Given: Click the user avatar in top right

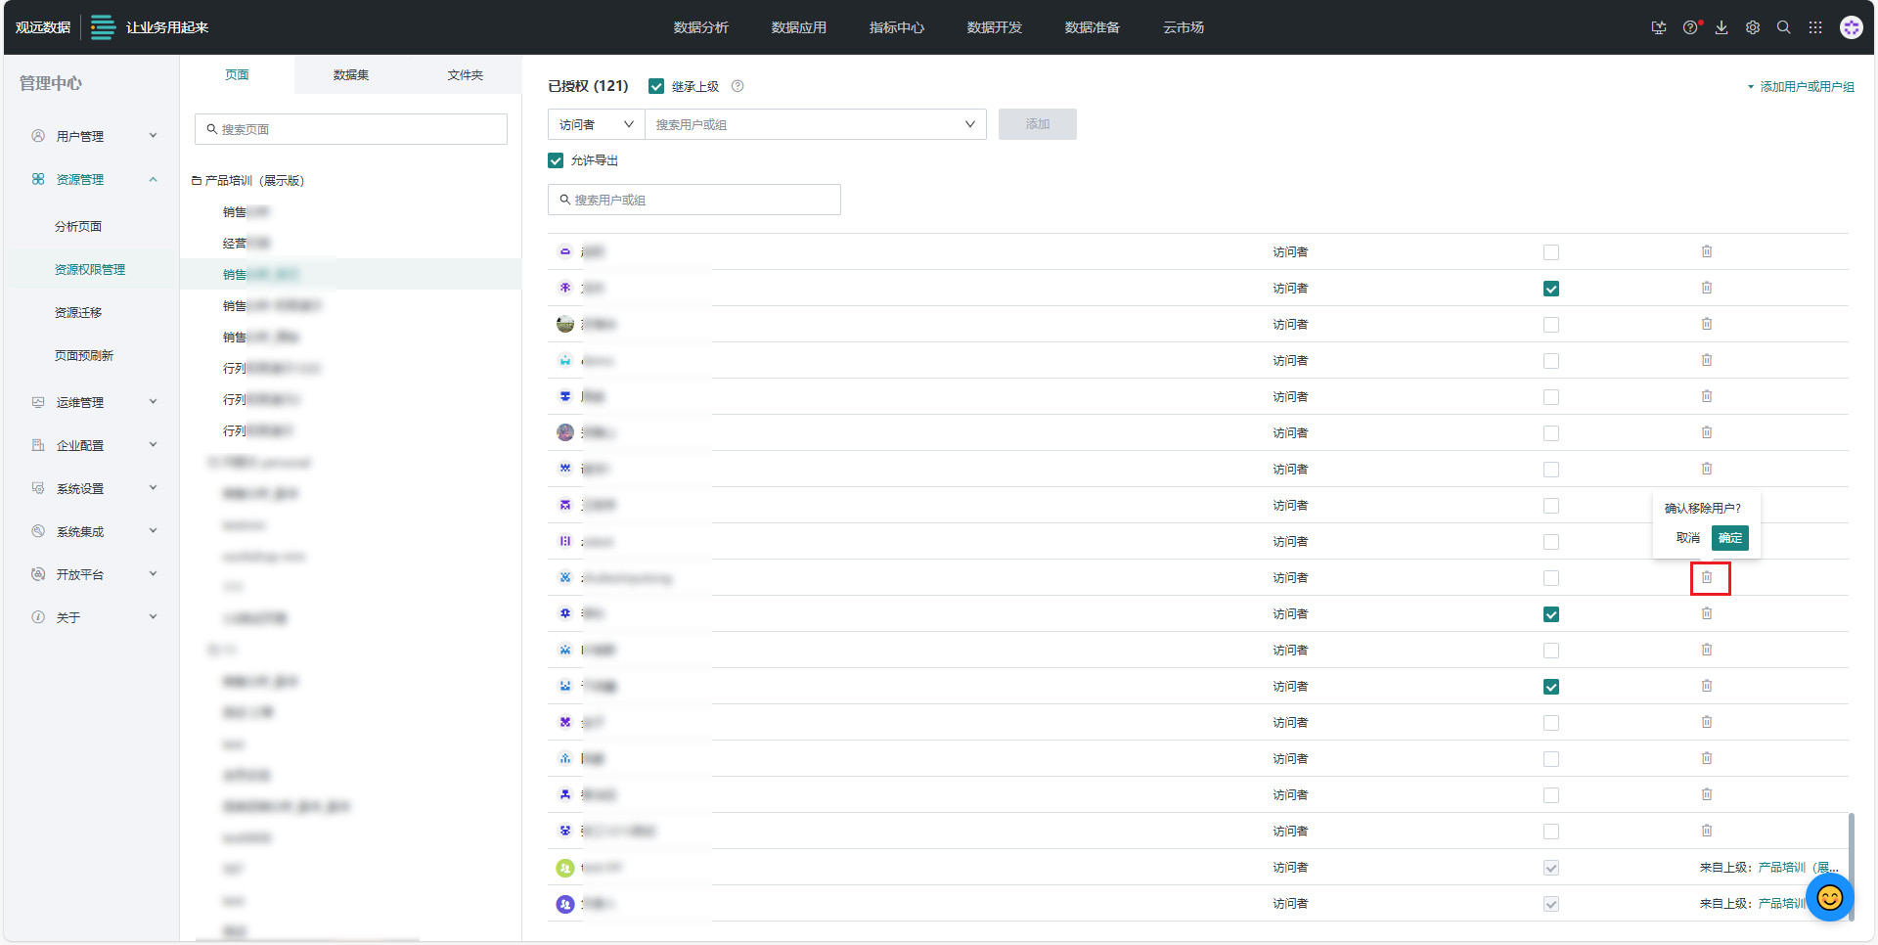Looking at the screenshot, I should coord(1851,27).
